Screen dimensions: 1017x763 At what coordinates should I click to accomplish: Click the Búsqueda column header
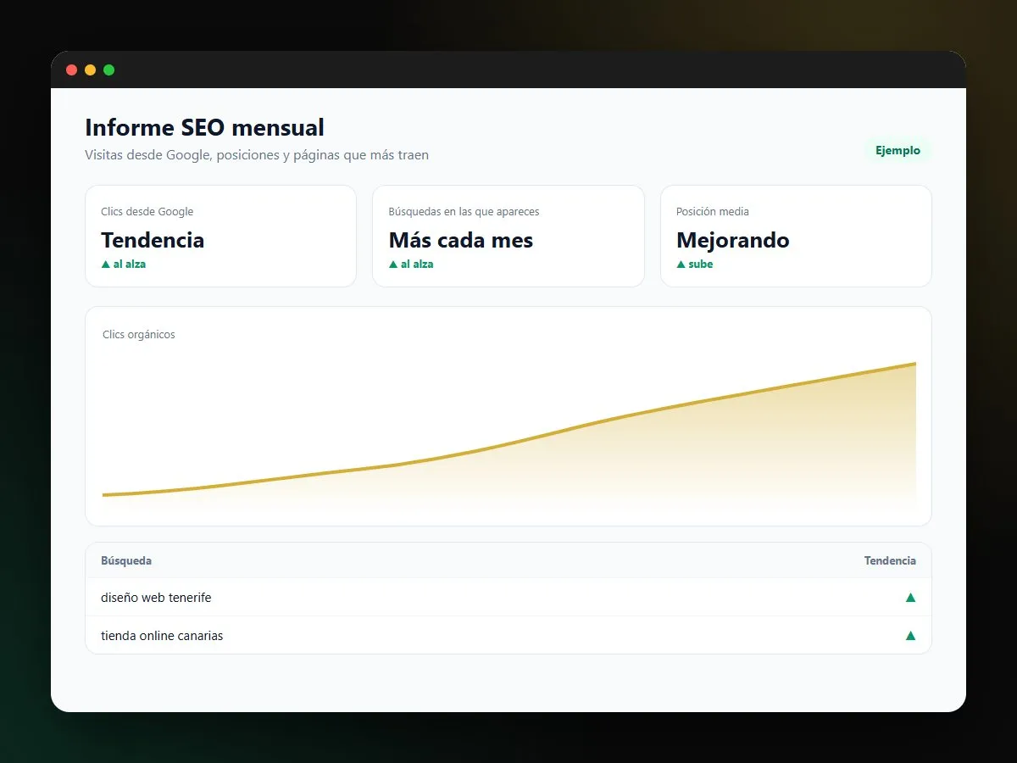click(x=126, y=560)
